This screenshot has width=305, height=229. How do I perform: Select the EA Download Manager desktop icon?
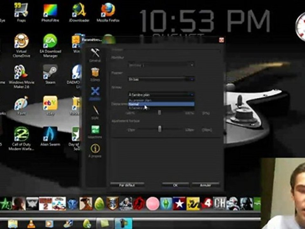pyautogui.click(x=50, y=45)
